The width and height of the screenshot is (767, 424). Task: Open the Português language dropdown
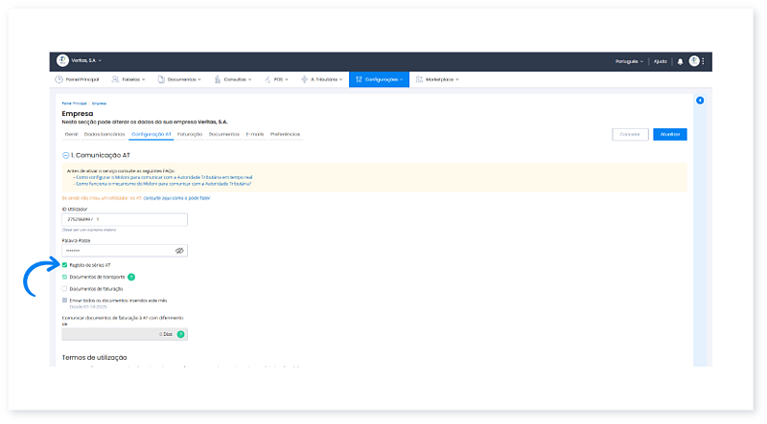[629, 61]
